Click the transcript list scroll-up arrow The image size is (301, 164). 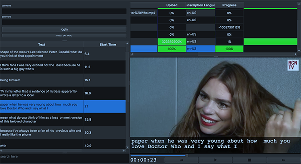[127, 43]
